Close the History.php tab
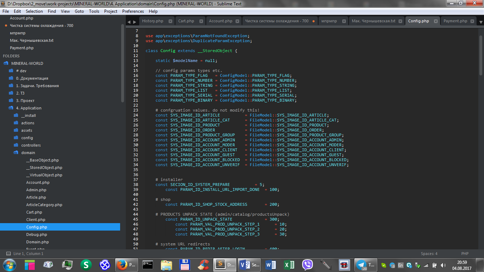 pos(170,21)
